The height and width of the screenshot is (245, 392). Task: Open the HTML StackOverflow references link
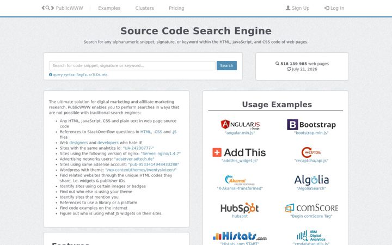146,132
